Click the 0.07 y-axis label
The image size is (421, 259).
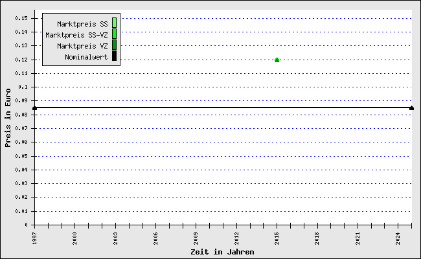click(x=21, y=128)
